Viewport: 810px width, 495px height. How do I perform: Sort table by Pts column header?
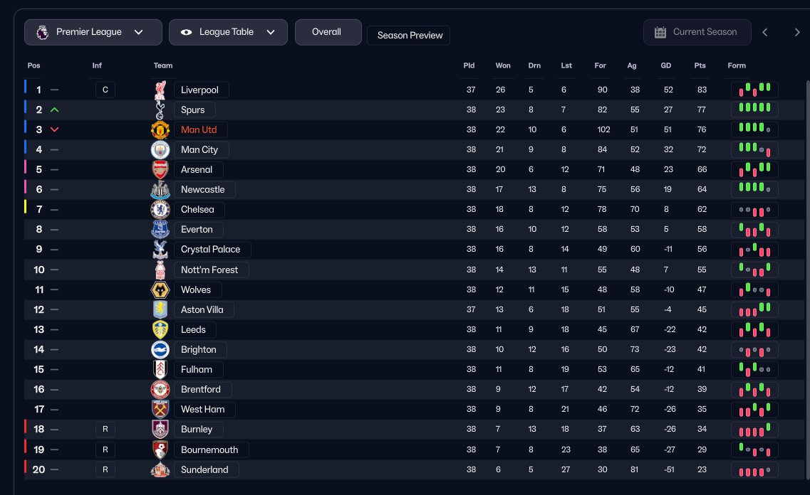[x=700, y=65]
